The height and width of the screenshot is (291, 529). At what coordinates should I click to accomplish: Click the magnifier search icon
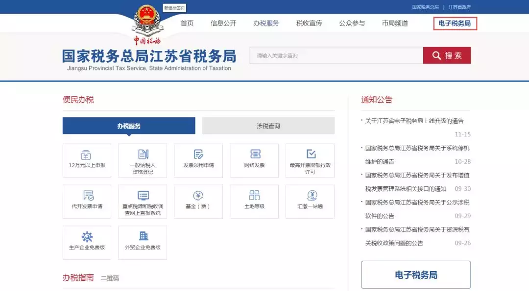point(436,56)
